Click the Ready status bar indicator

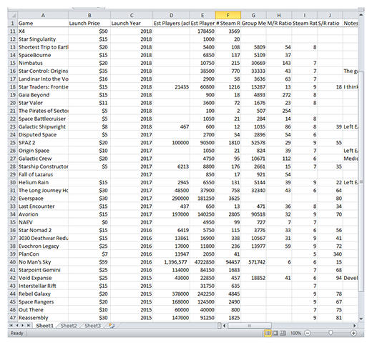click(x=16, y=333)
